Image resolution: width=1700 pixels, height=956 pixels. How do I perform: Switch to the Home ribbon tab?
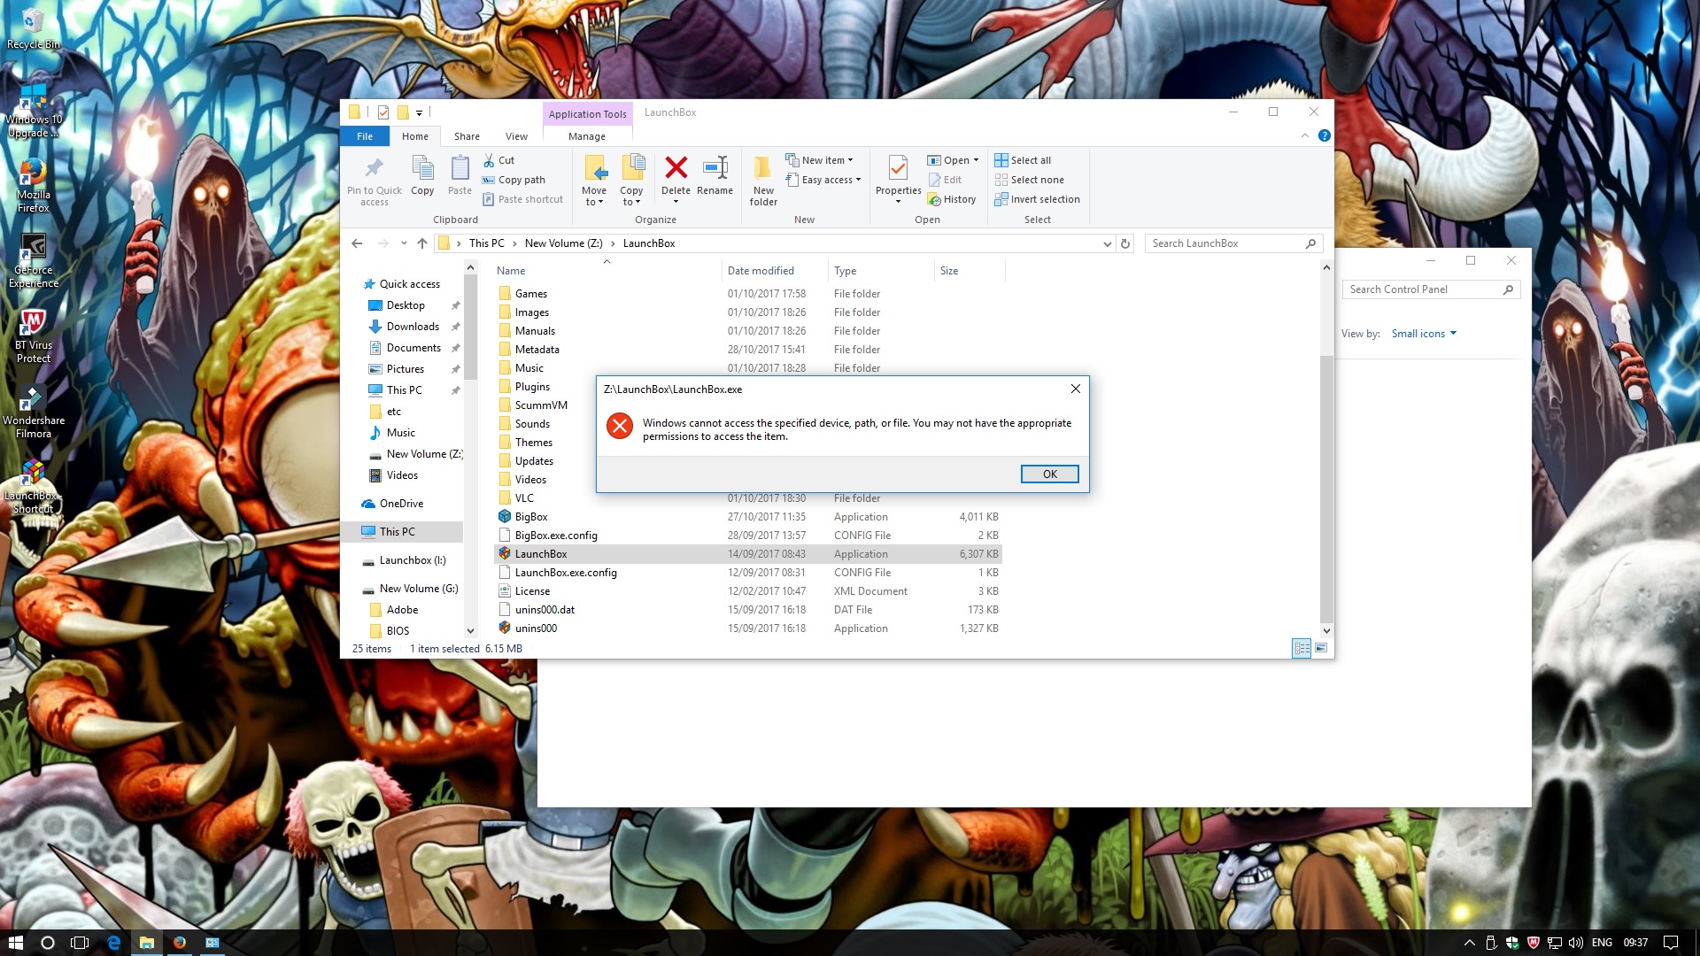coord(414,136)
